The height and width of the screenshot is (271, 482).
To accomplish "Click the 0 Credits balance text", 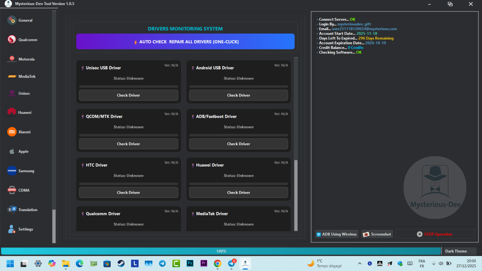I will 355,48.
